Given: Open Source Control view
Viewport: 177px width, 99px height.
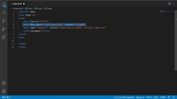Looking at the screenshot, I should tap(4, 21).
